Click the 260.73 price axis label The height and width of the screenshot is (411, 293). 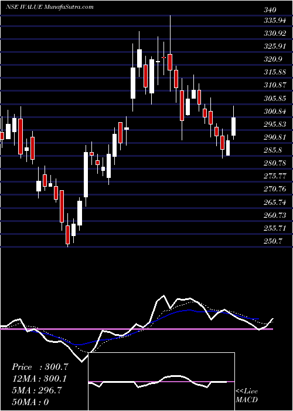[275, 215]
